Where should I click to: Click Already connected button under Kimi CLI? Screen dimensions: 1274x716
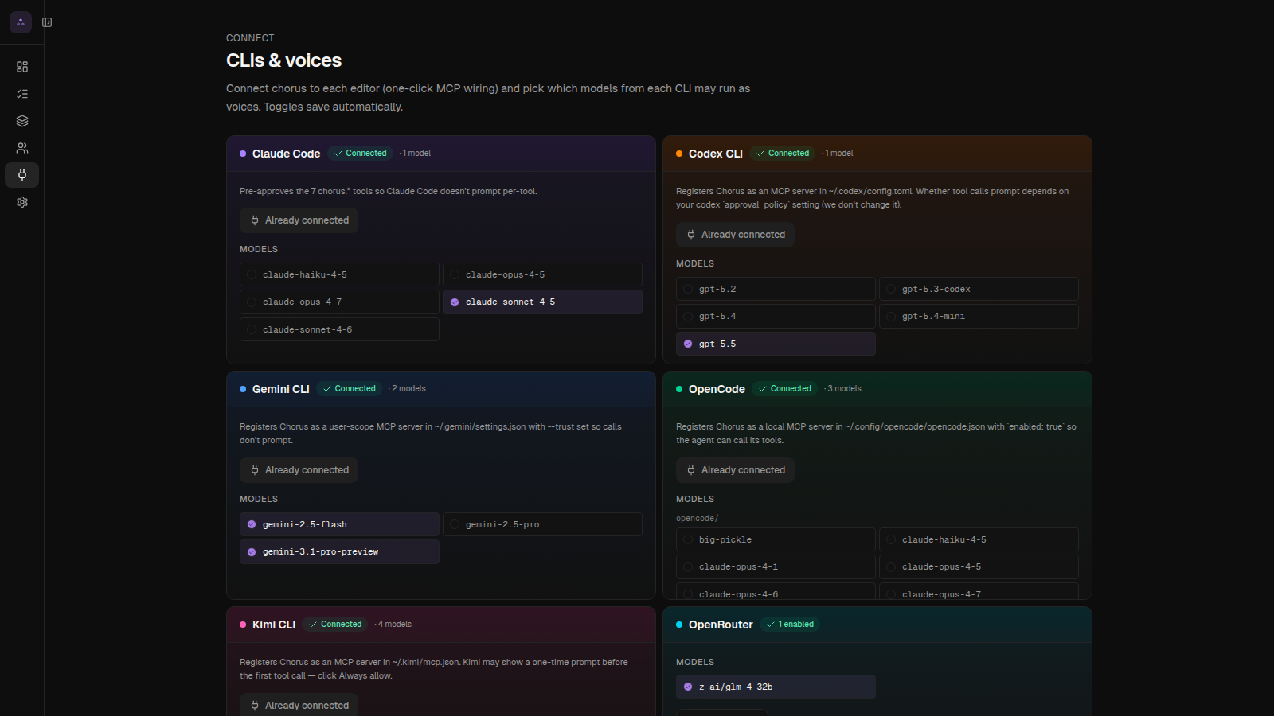299,705
